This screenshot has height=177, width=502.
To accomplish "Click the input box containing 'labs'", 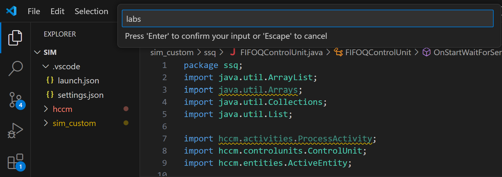I will pyautogui.click(x=307, y=19).
